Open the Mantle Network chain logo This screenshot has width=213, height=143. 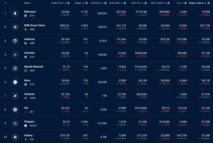pos(15,68)
